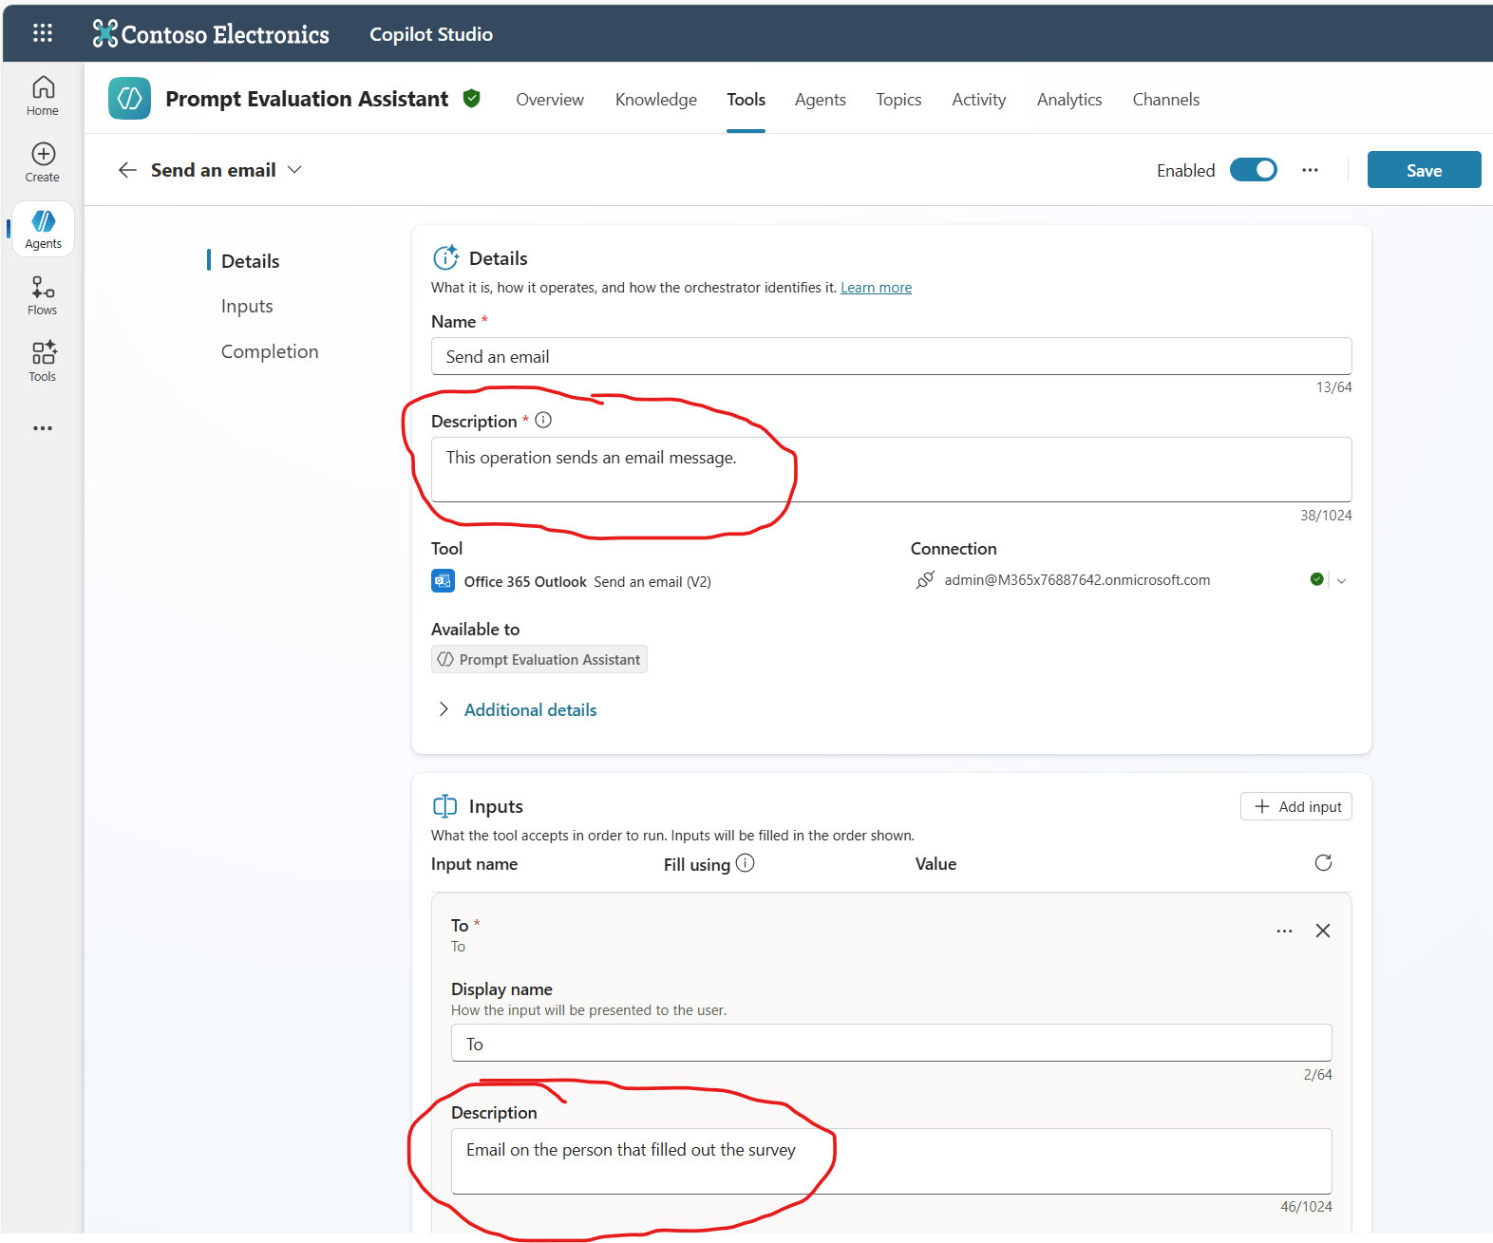This screenshot has width=1493, height=1243.
Task: Toggle the Enabled switch off
Action: 1254,170
